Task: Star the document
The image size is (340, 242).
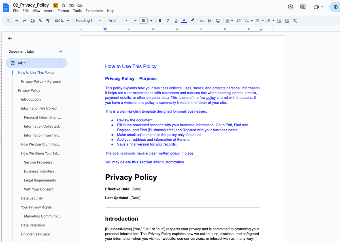Action: [x=64, y=5]
